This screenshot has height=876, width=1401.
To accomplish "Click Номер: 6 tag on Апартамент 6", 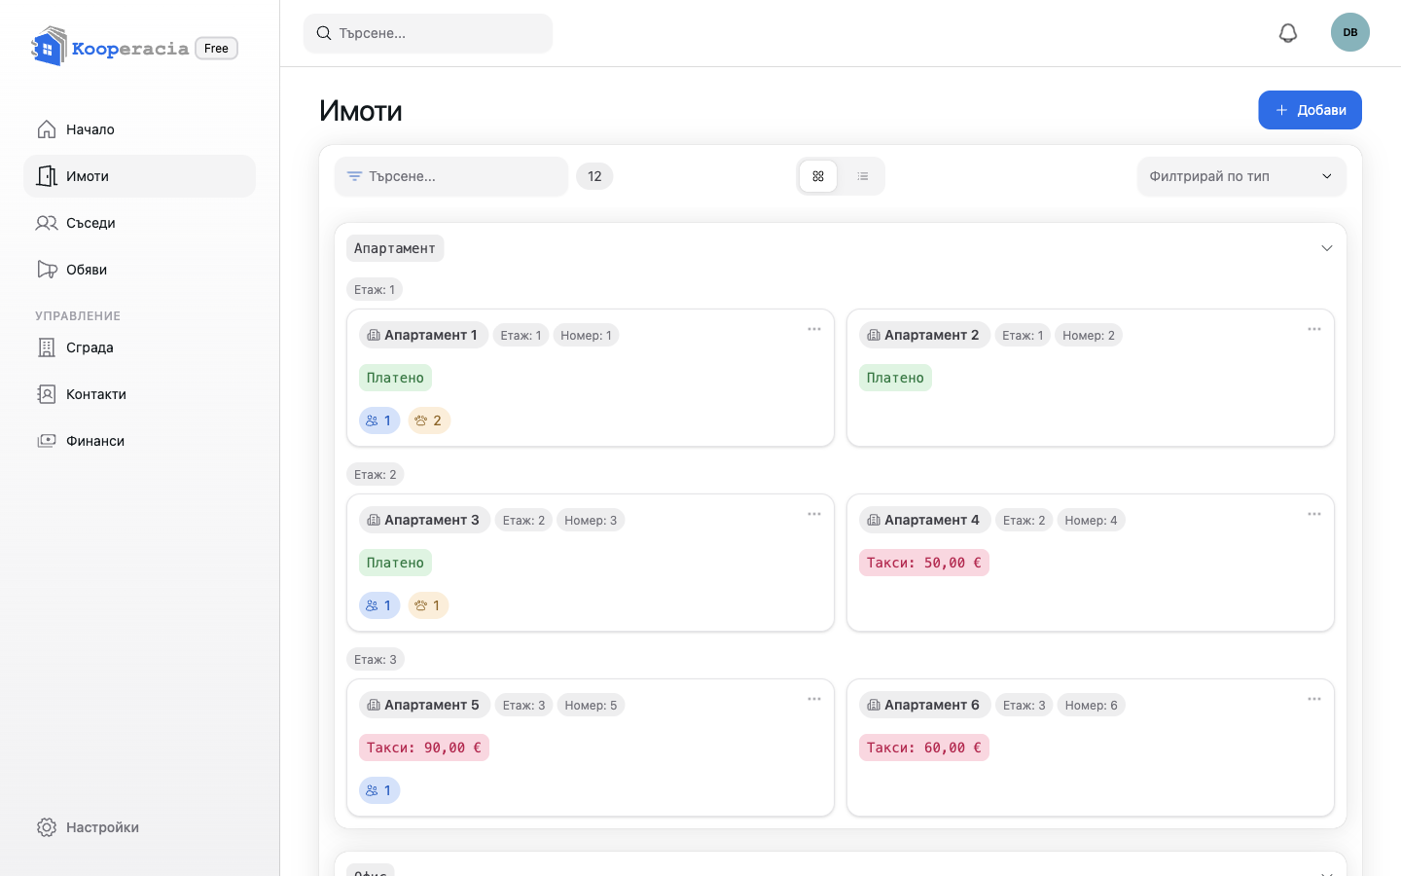I will (1091, 705).
